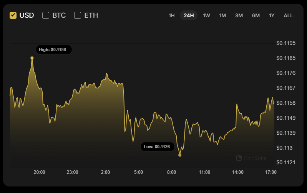This screenshot has height=193, width=307.
Task: Click the high price point marker
Action: tap(32, 58)
